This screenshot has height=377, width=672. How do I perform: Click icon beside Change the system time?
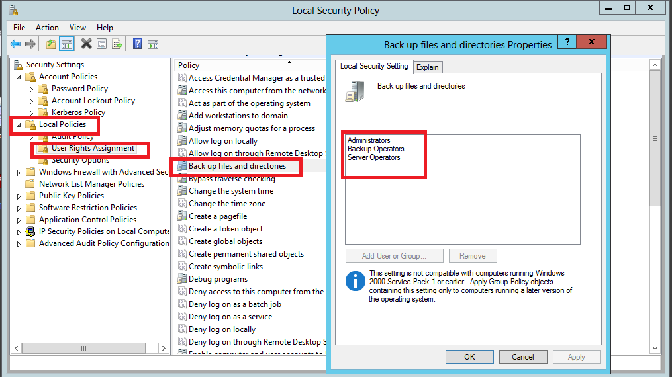(182, 191)
